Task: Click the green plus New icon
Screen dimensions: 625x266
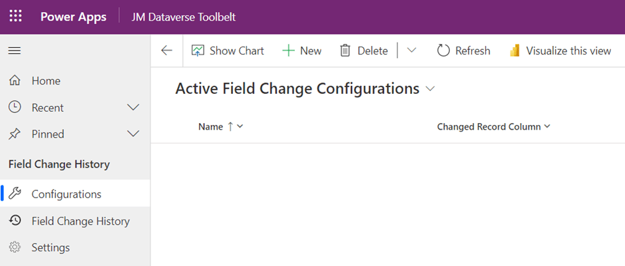Action: 288,51
